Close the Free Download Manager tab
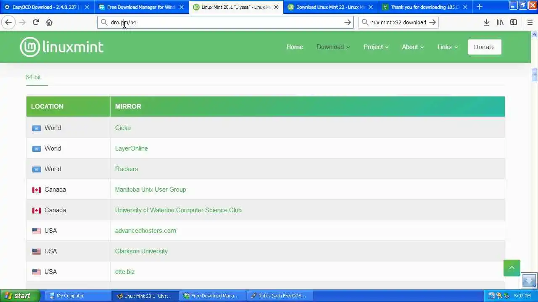The image size is (538, 302). 182,7
